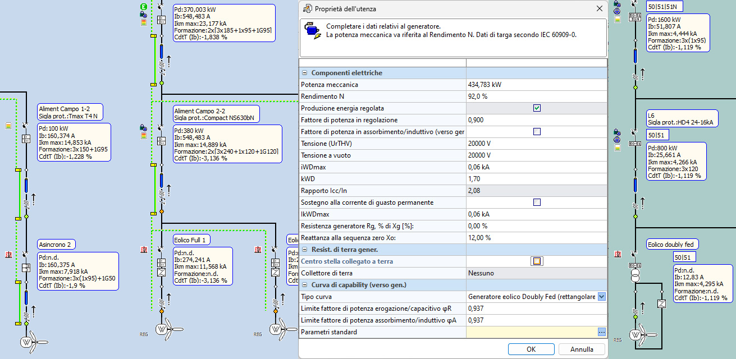Click the blue cable symbol under Aliment Campo 2-2
Image resolution: width=736 pixels, height=359 pixels.
[x=161, y=181]
